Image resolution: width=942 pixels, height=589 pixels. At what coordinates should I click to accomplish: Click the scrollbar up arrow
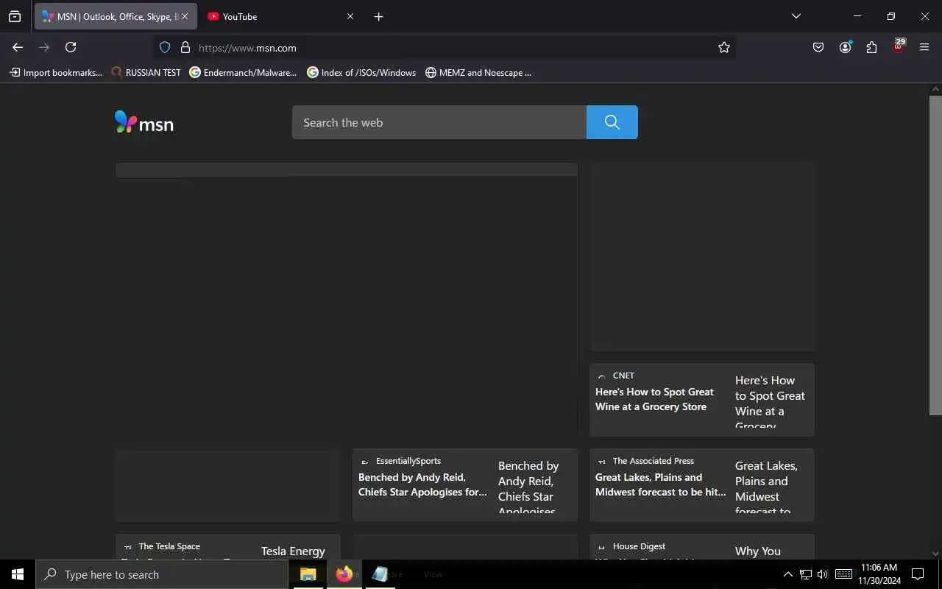[x=935, y=90]
